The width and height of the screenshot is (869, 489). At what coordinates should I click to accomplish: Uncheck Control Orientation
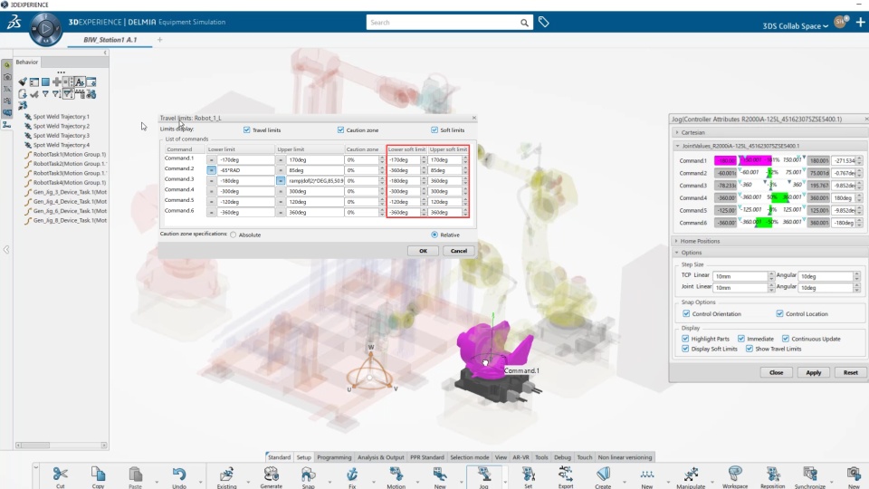pyautogui.click(x=686, y=314)
